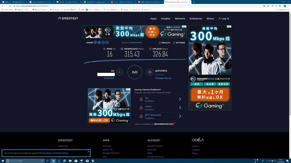Start a new test with GO button
The width and height of the screenshot is (291, 163).
135,72
